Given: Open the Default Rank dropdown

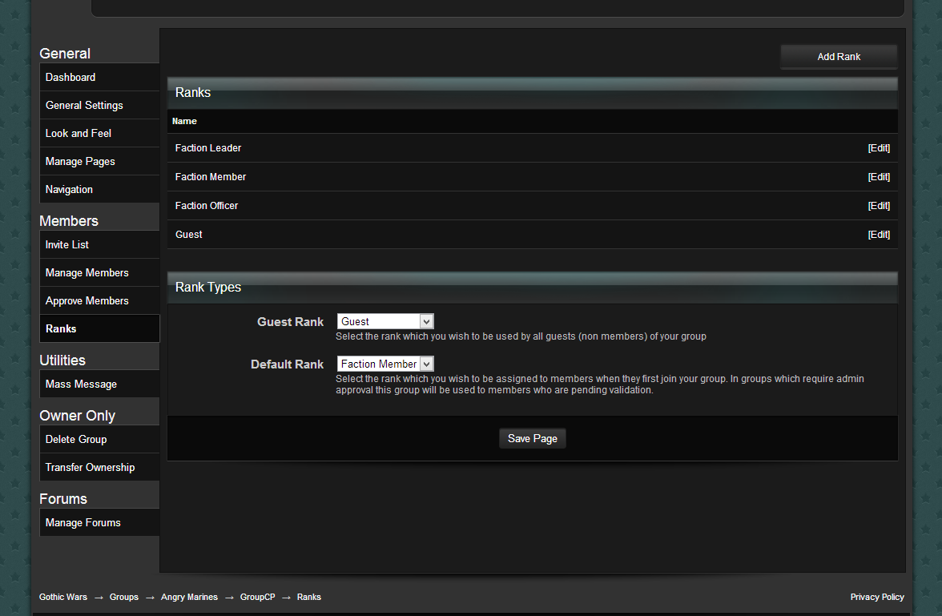Looking at the screenshot, I should tap(385, 364).
